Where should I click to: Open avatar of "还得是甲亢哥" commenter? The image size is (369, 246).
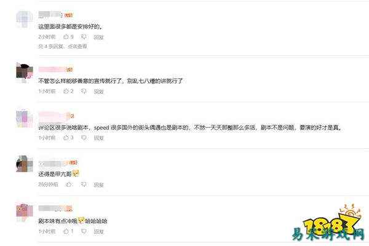tap(25, 164)
